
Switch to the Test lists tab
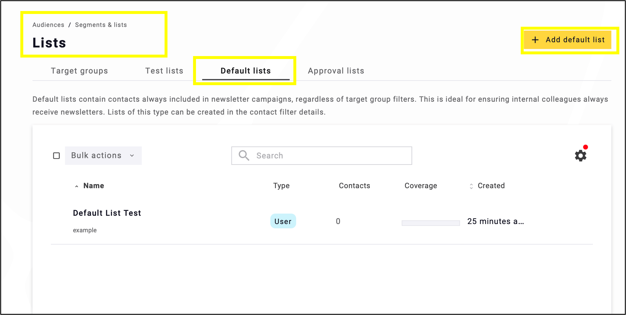[x=164, y=71]
